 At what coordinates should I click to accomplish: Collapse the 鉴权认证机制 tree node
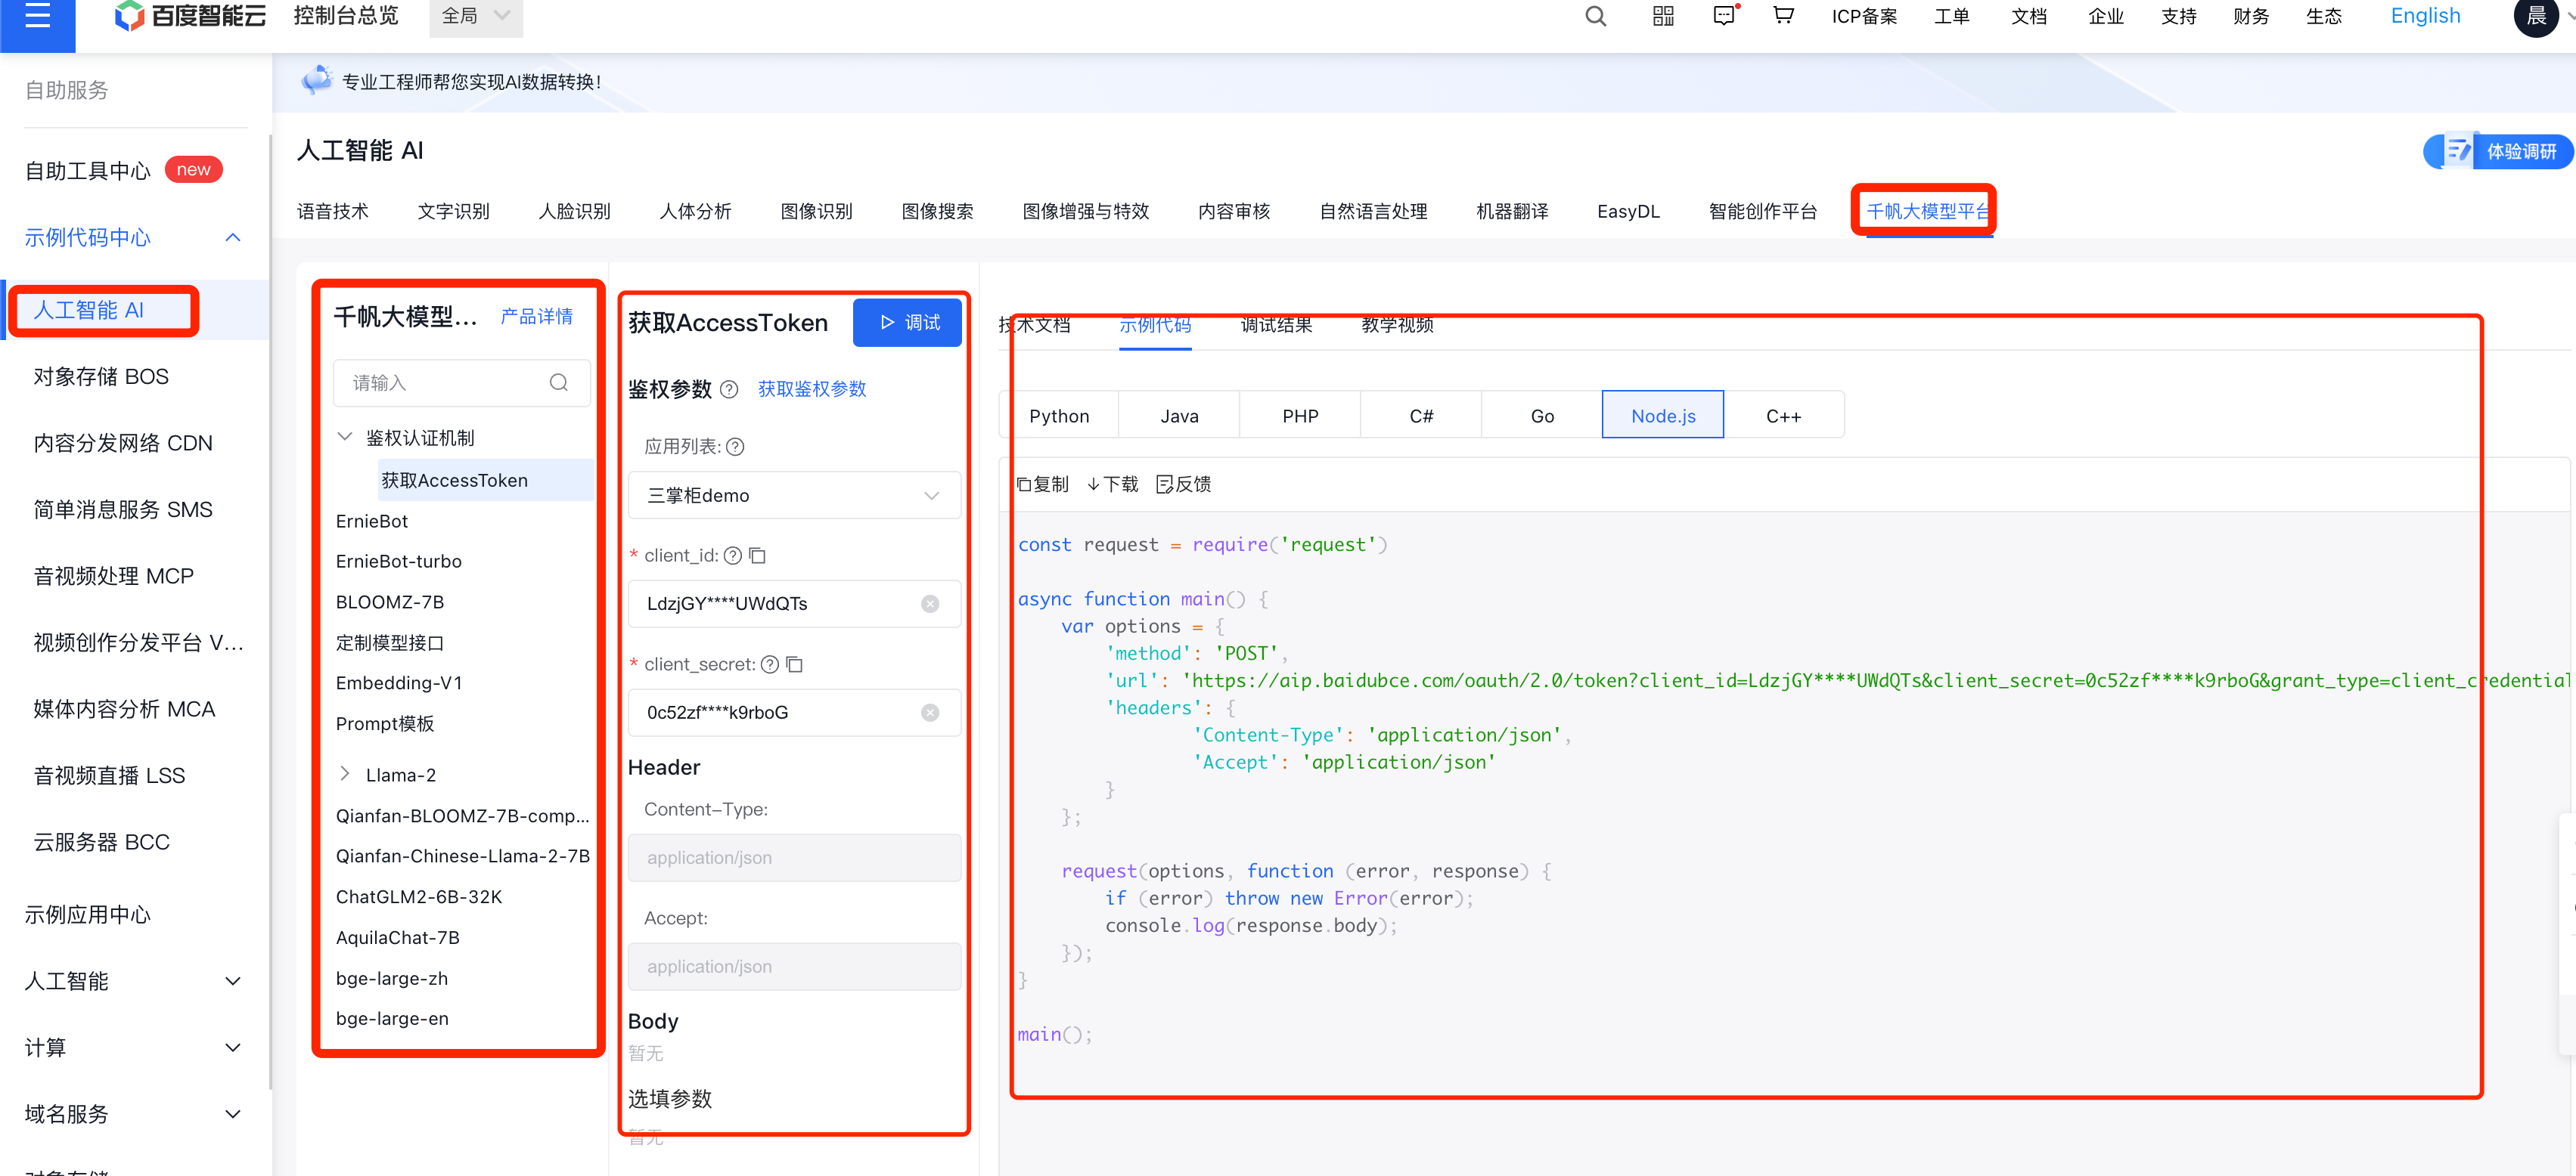point(345,438)
